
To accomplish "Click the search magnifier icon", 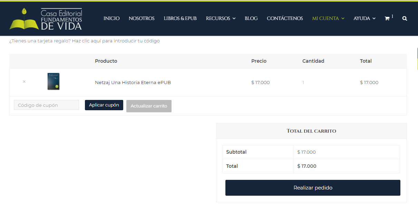I will click(x=405, y=19).
